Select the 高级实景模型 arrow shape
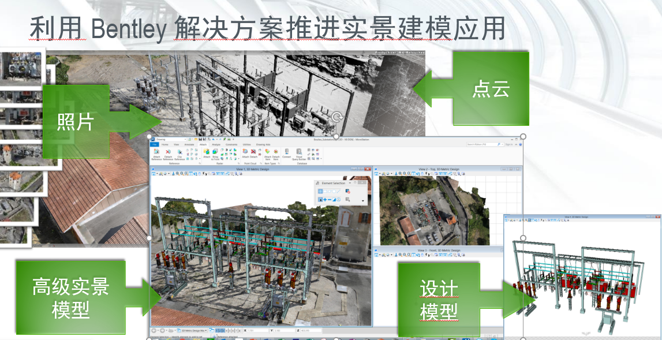Screen dimensions: 662x340 89,297
